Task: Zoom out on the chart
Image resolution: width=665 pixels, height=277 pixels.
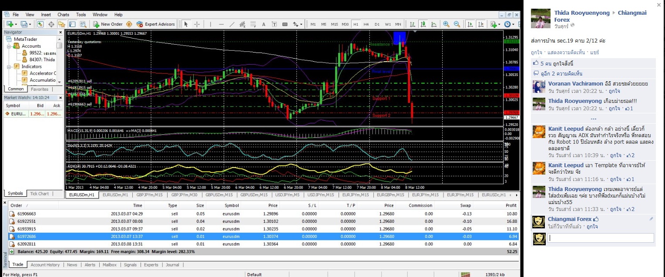Action: [x=457, y=24]
